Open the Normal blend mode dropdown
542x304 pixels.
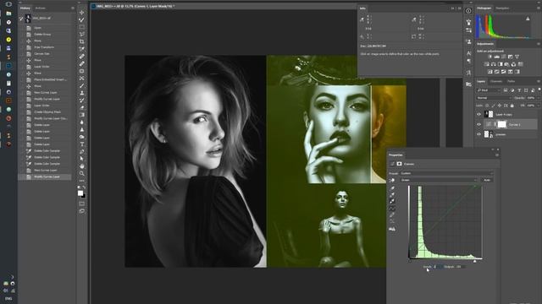[x=494, y=98]
